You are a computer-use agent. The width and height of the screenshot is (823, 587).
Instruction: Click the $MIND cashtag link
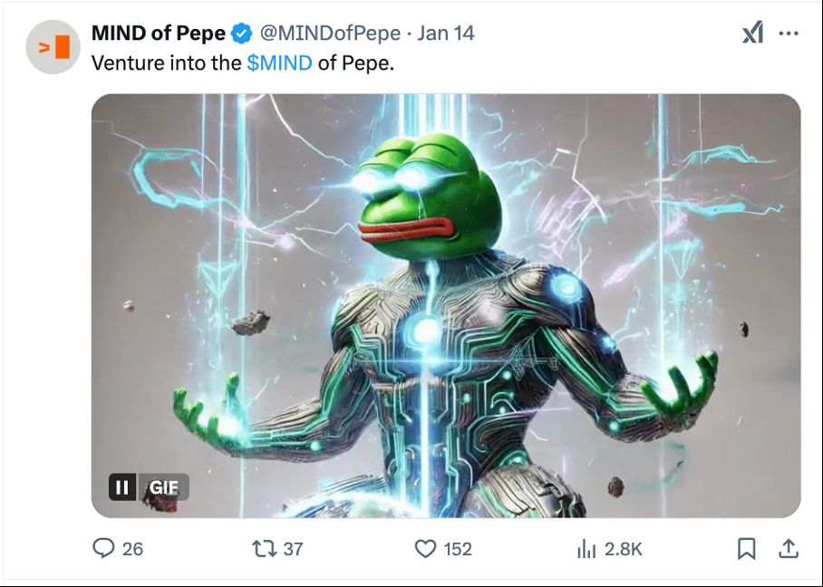tap(279, 63)
